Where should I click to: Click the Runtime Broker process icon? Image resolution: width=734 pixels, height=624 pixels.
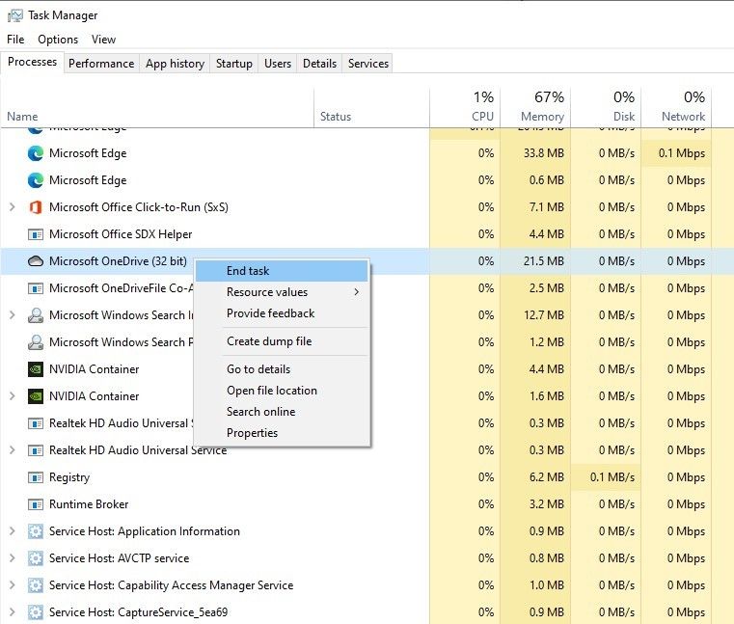click(36, 504)
